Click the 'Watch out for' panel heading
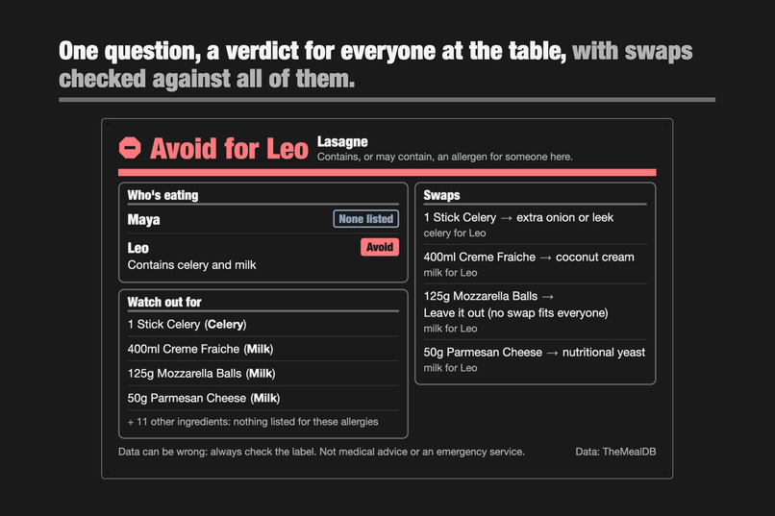Viewport: 775px width, 516px height. [164, 302]
